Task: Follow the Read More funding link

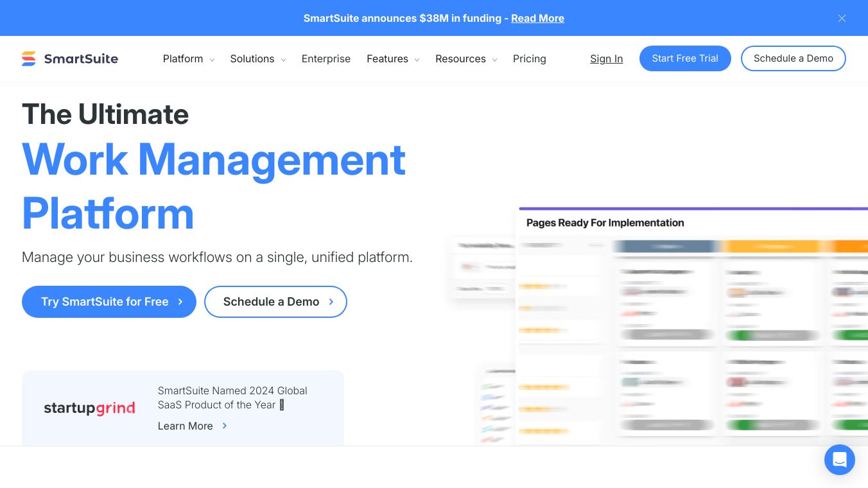Action: tap(538, 18)
